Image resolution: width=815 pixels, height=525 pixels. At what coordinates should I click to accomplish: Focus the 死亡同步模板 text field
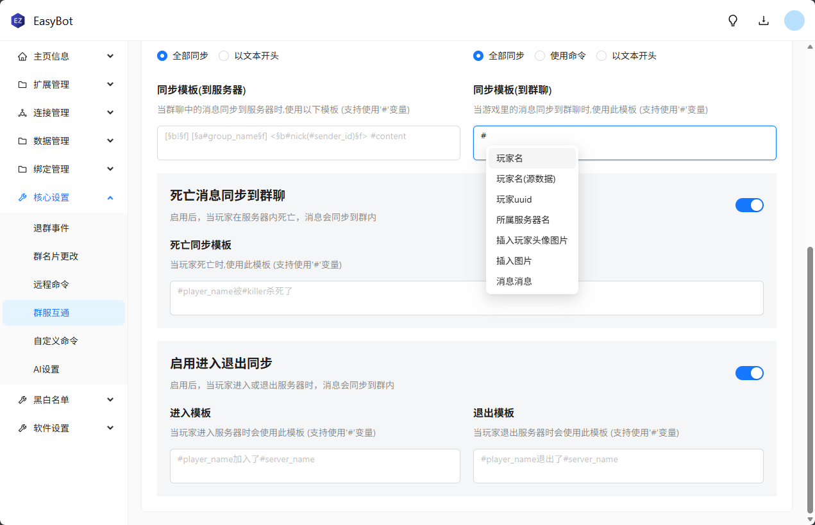click(466, 298)
